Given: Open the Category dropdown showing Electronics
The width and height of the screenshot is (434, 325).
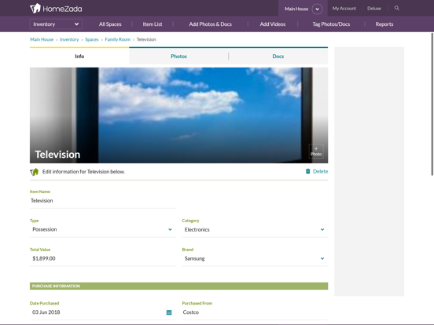Looking at the screenshot, I should coord(255,229).
